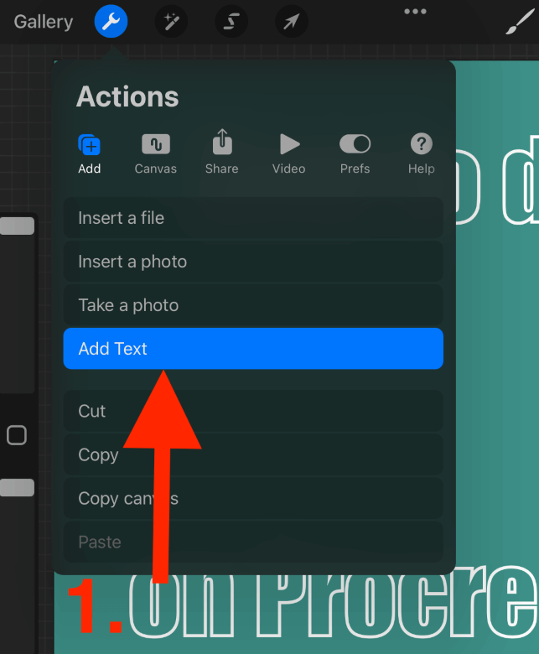Choose Copy from Actions menu

(x=253, y=454)
